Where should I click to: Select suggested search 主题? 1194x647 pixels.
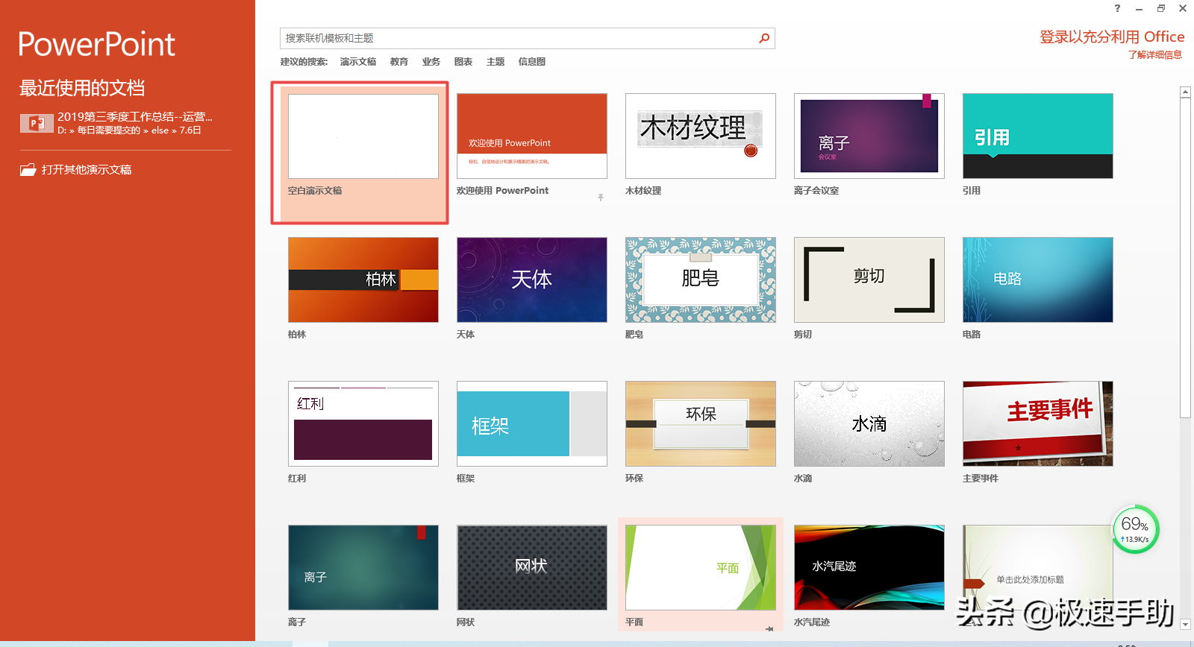click(x=496, y=62)
